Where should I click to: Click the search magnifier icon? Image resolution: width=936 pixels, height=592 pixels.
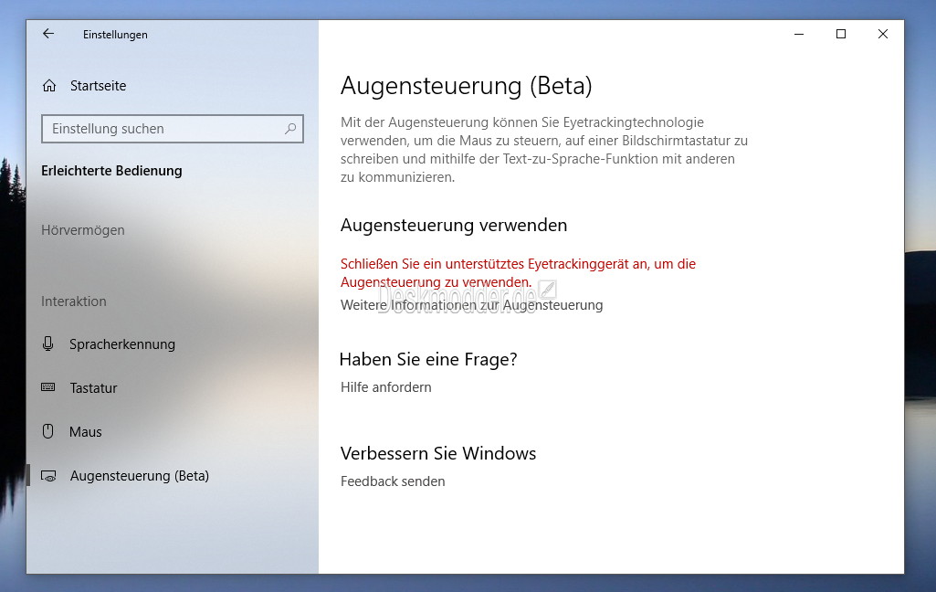tap(290, 129)
